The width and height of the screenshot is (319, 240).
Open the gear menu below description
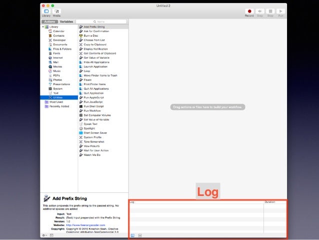(x=44, y=235)
